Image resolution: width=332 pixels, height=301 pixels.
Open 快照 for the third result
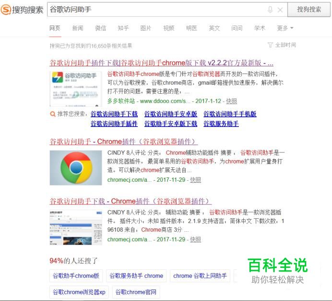click(x=195, y=239)
